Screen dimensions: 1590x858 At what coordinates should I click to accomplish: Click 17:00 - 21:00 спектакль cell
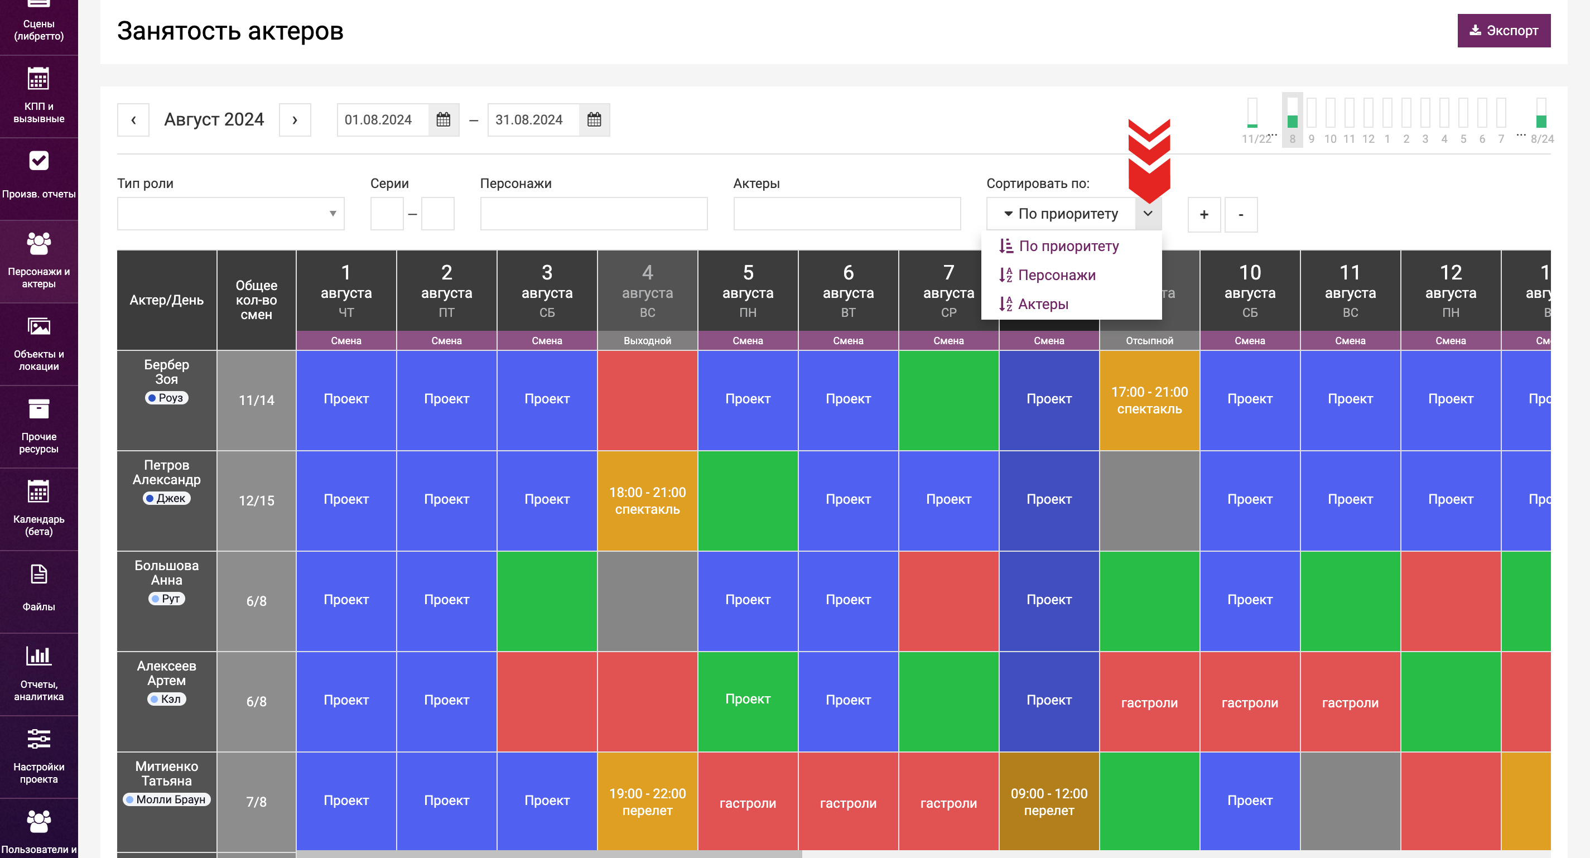(1149, 401)
